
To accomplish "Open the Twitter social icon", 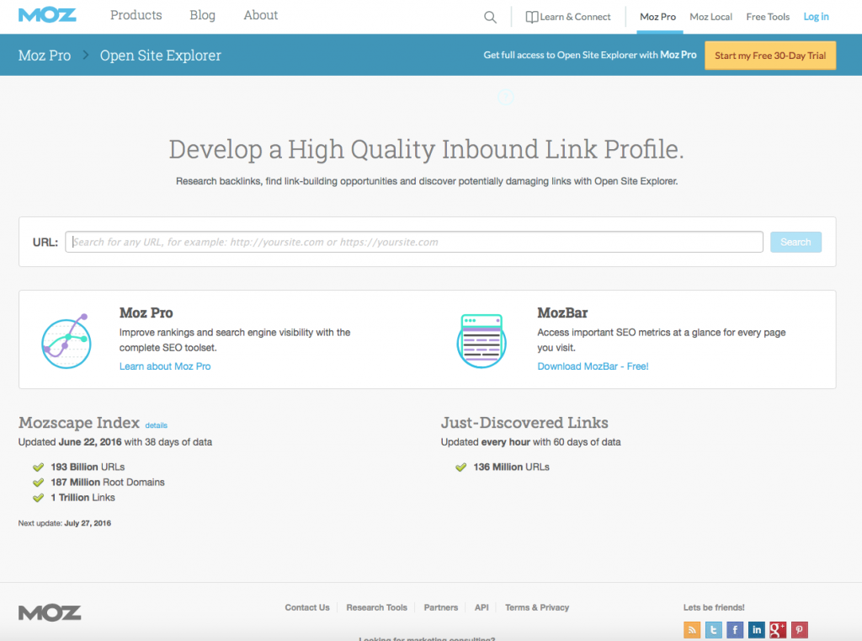I will click(714, 629).
